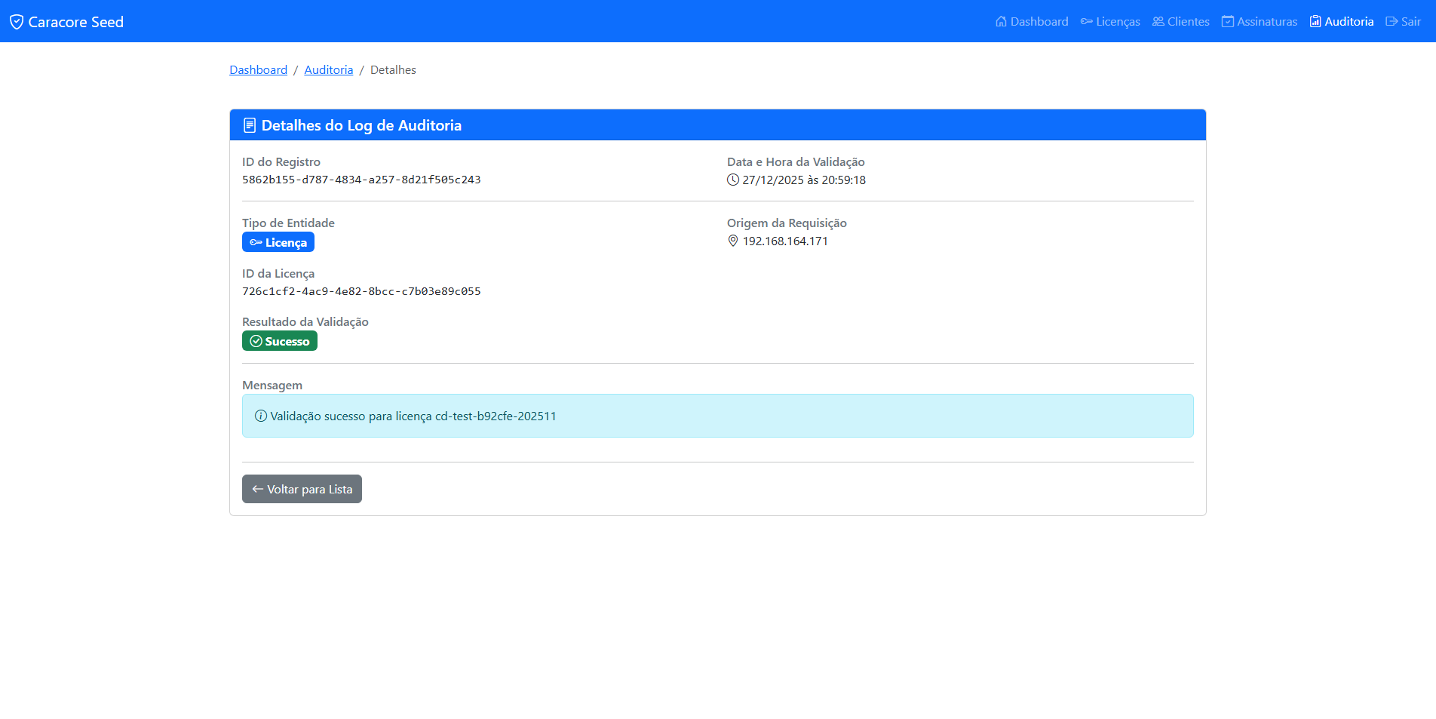Click the exit icon beside Sair
The image size is (1436, 719).
point(1392,21)
